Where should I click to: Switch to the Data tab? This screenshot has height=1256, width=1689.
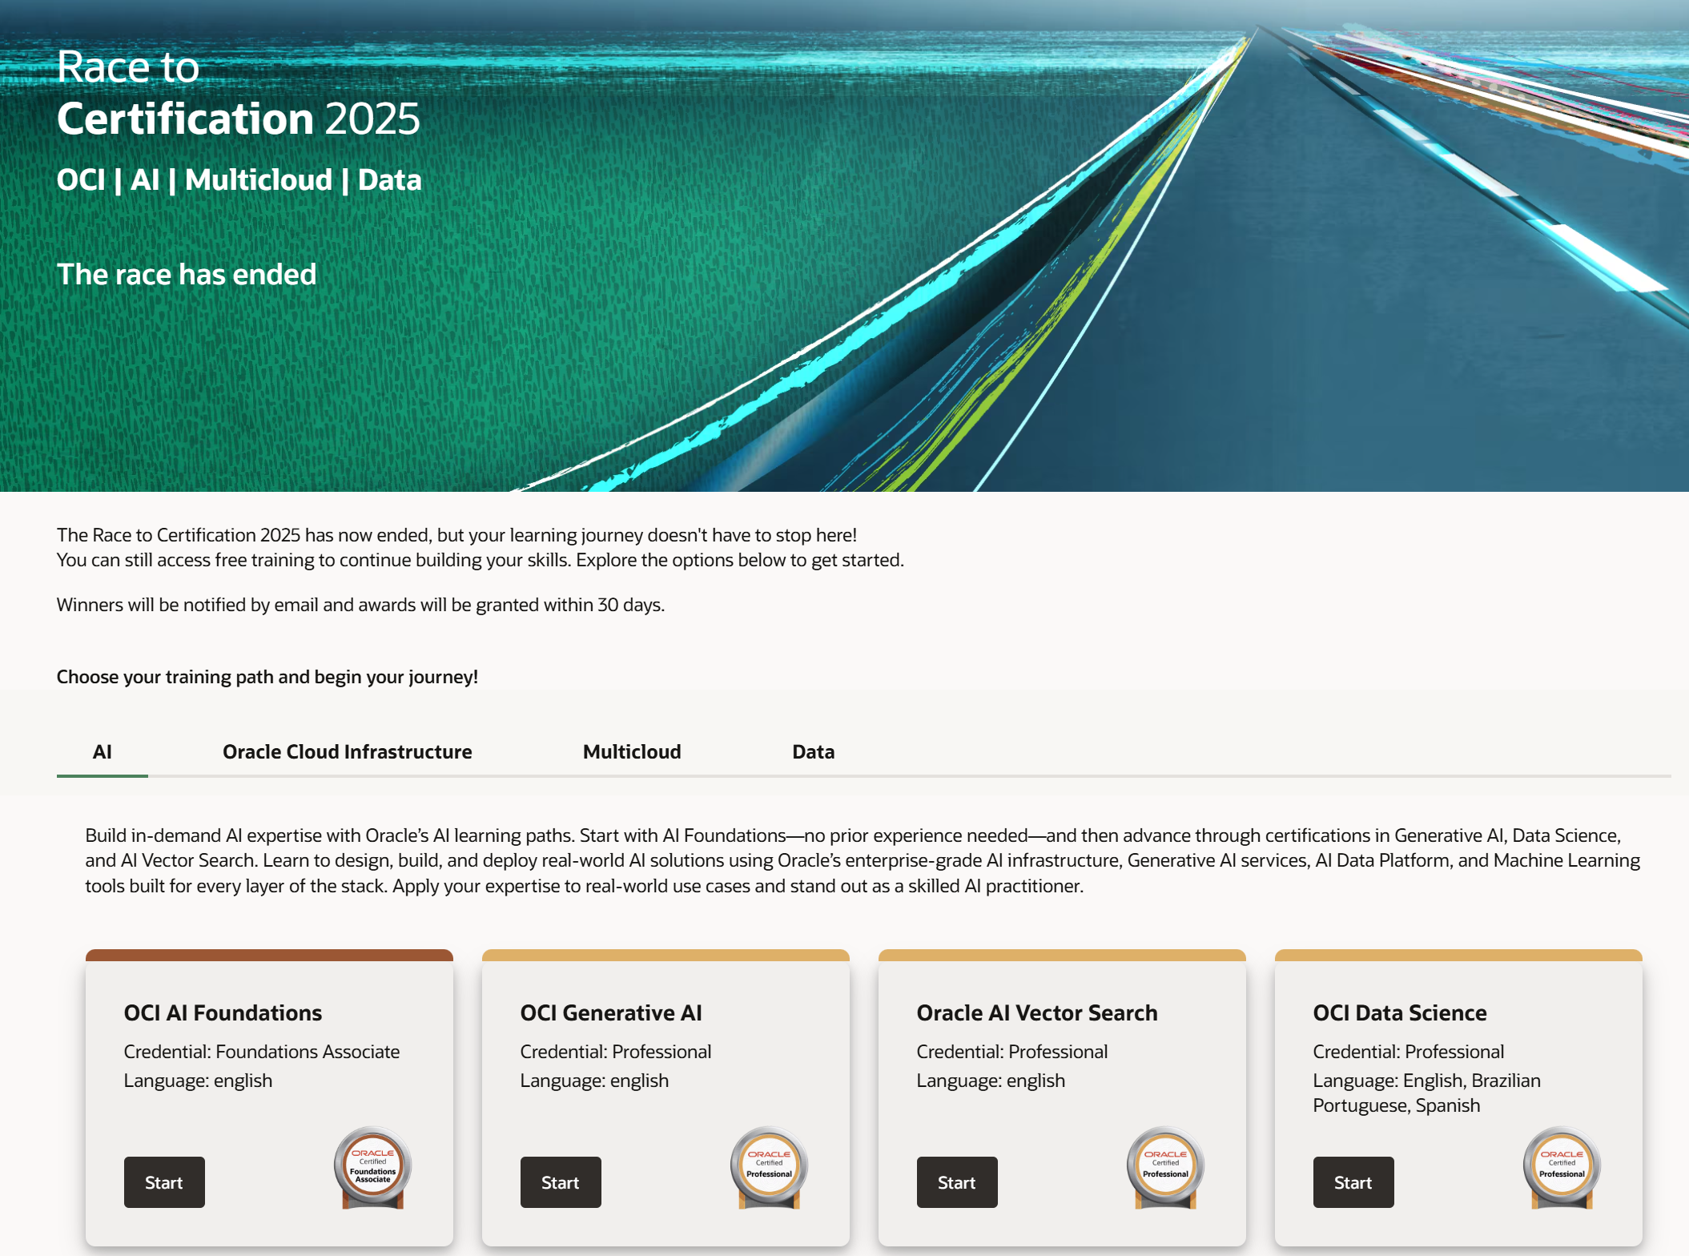tap(813, 751)
